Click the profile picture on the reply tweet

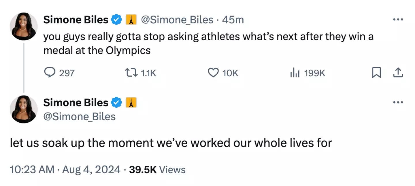point(24,109)
